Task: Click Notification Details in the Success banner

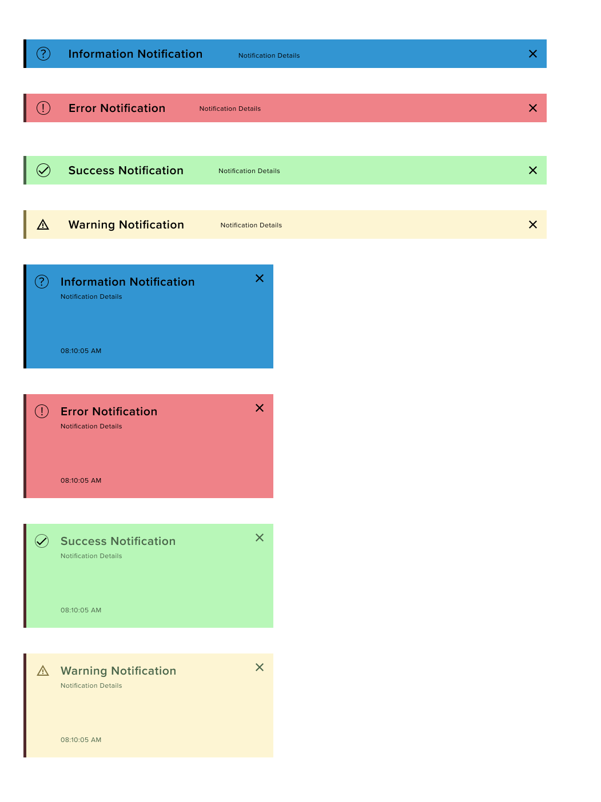Action: point(249,171)
